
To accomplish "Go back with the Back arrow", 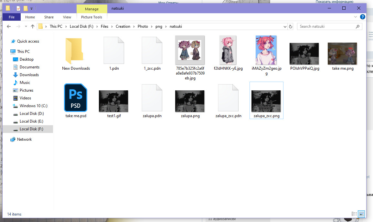I will tap(9, 26).
